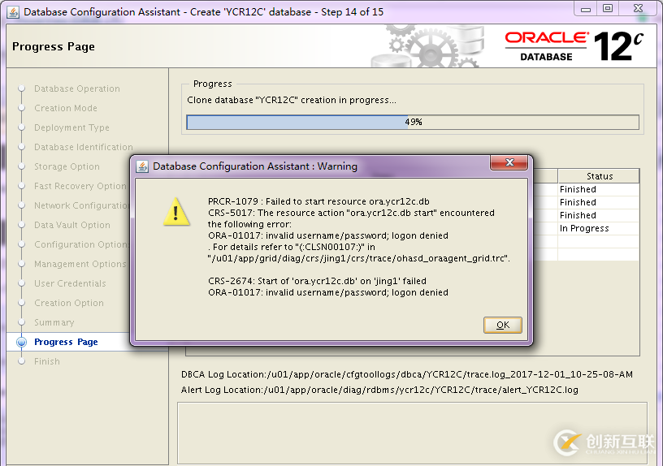Select the Database Identification step
The height and width of the screenshot is (466, 663).
pyautogui.click(x=84, y=147)
